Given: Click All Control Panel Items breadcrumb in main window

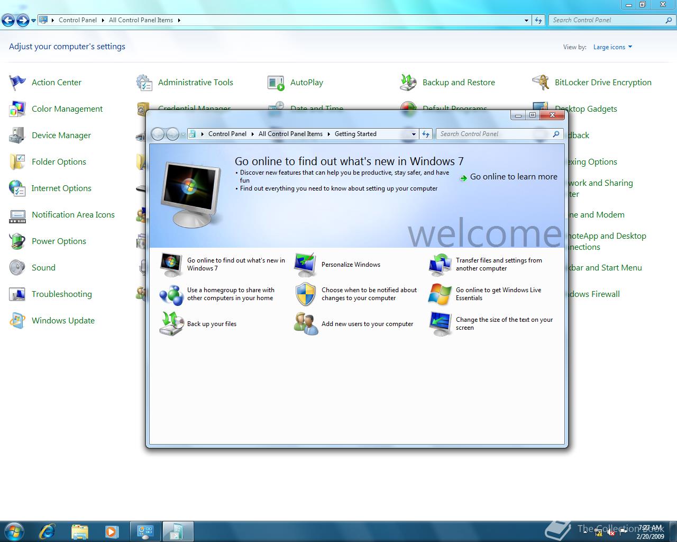Looking at the screenshot, I should pos(141,20).
